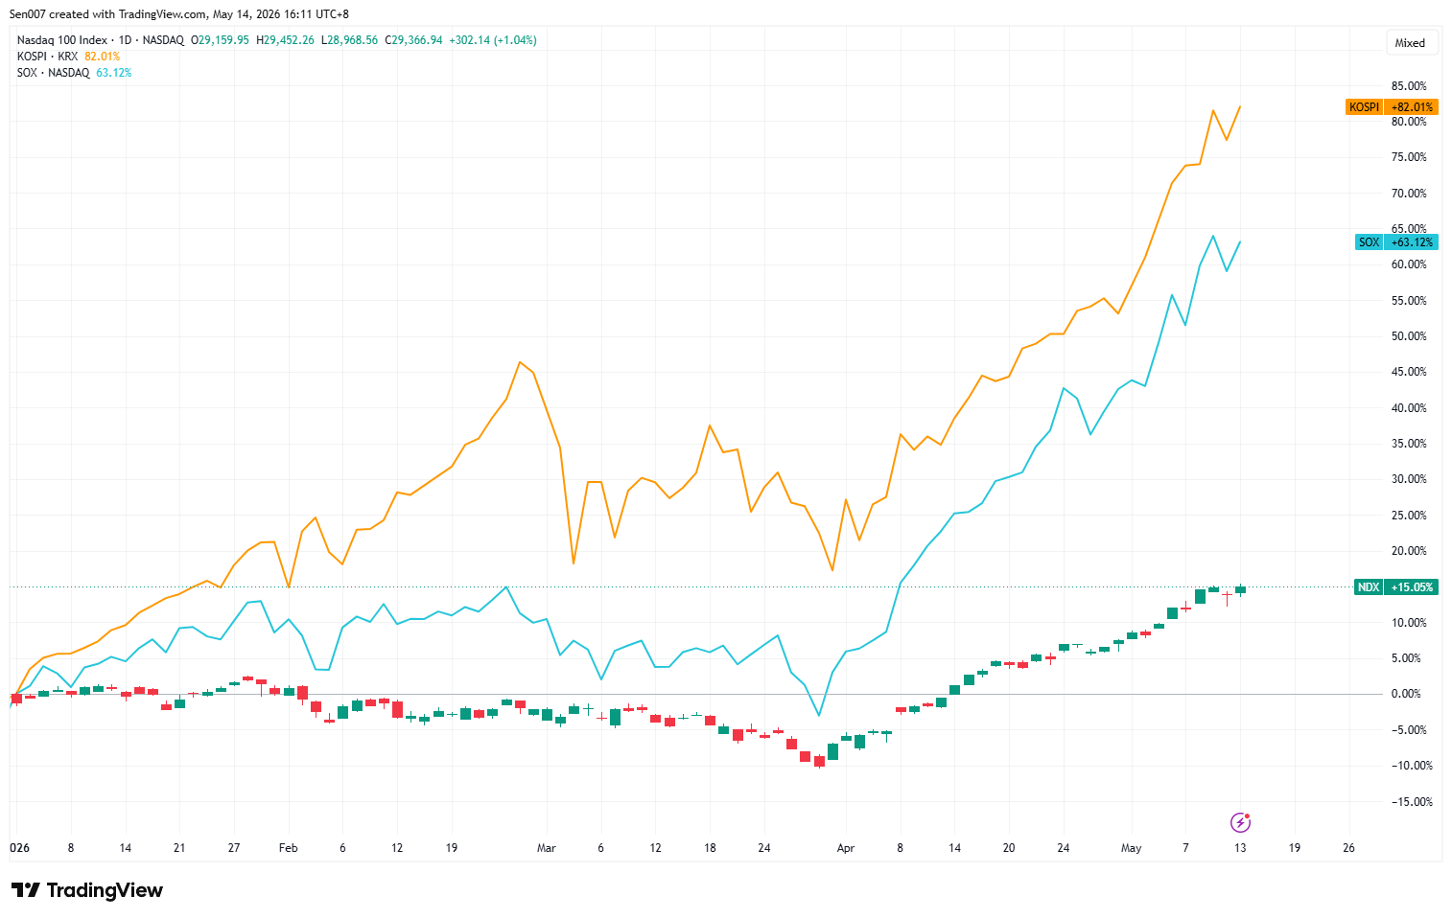Click the Mar date label on time axis
Screen dimensions: 1452x919
[546, 848]
